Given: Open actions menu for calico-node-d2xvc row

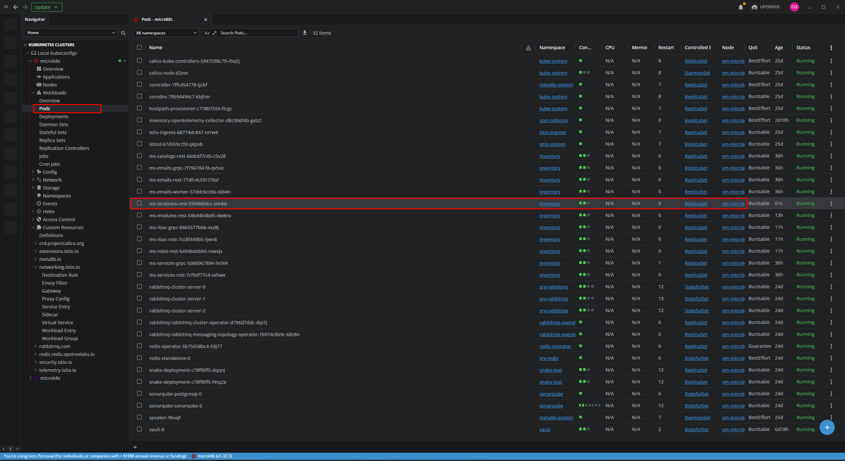Looking at the screenshot, I should click(831, 73).
